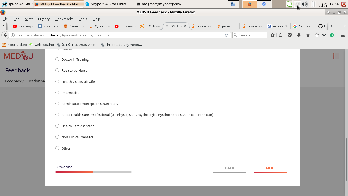Click the NEXT button

tap(271, 168)
